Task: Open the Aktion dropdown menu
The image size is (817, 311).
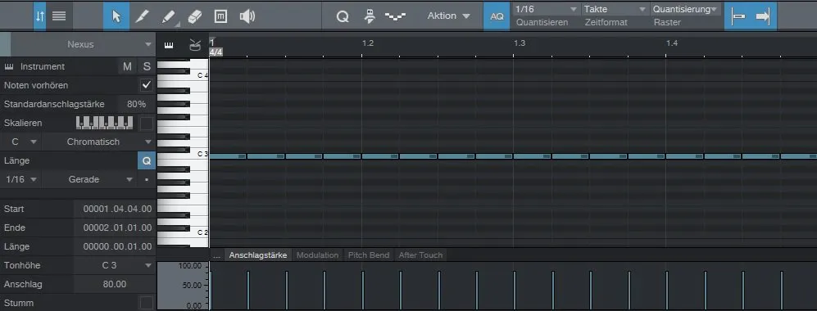Action: [x=448, y=16]
